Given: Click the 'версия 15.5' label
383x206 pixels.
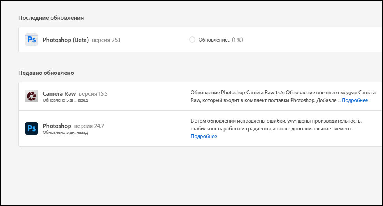Looking at the screenshot, I should (93, 94).
